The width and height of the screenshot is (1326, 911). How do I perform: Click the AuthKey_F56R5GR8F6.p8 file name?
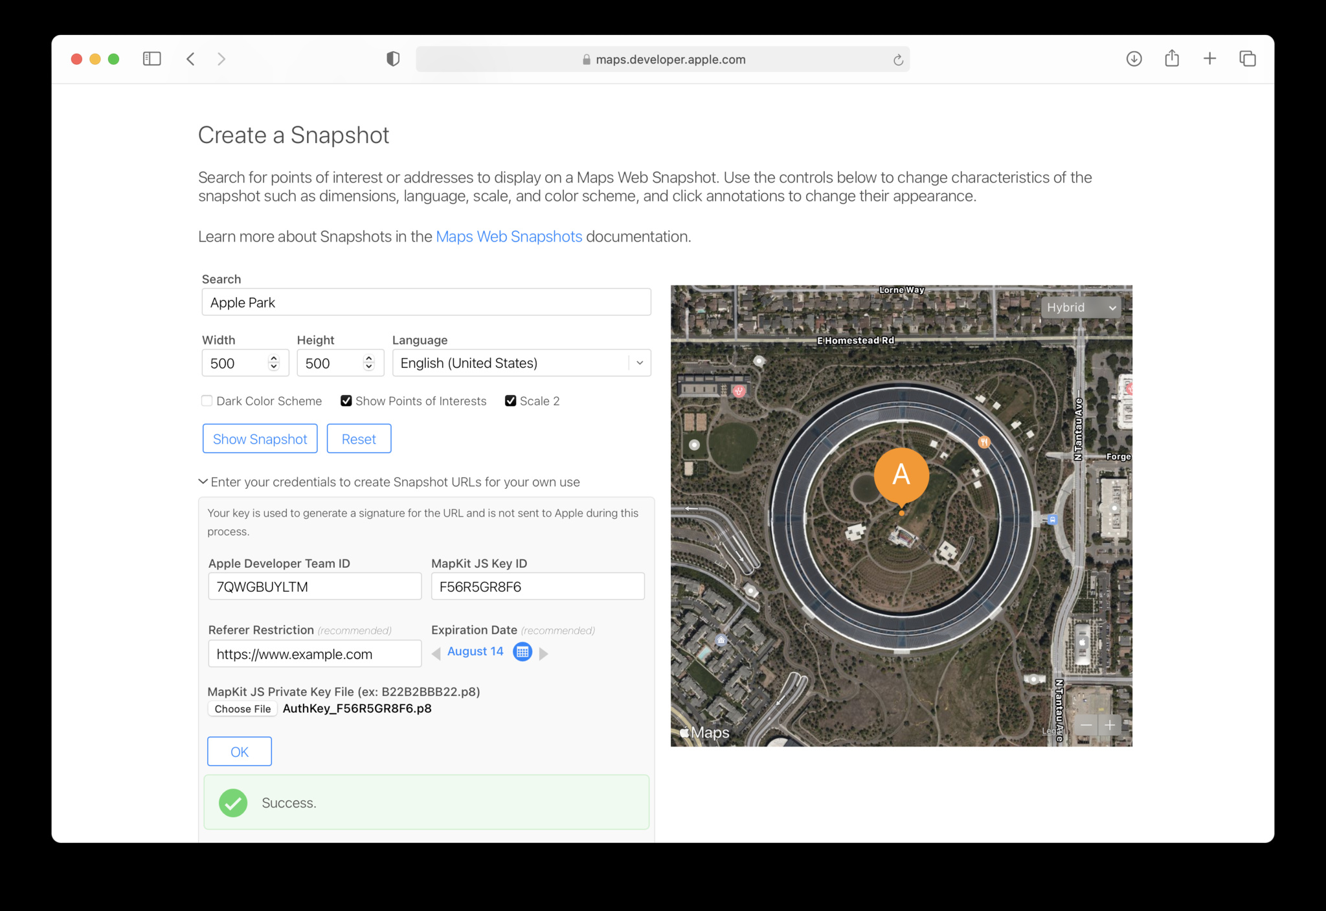pyautogui.click(x=357, y=708)
